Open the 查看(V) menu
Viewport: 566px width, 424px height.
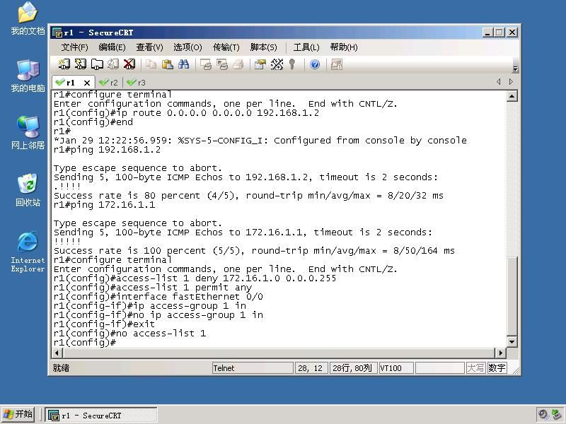pos(150,47)
